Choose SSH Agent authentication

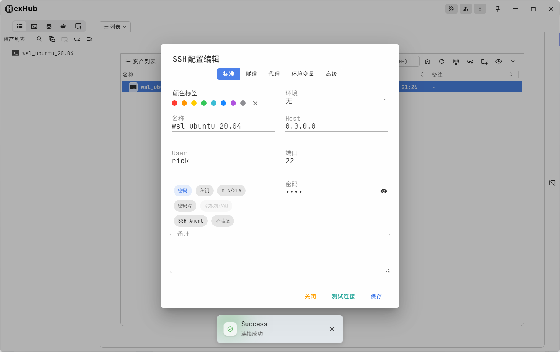pos(191,221)
